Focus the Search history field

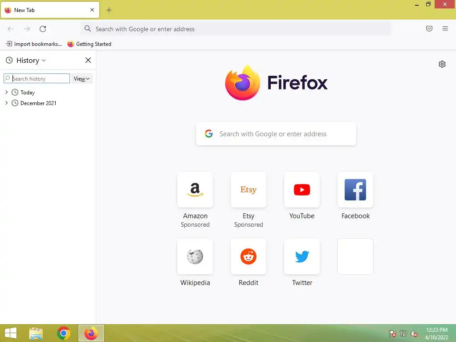click(37, 78)
